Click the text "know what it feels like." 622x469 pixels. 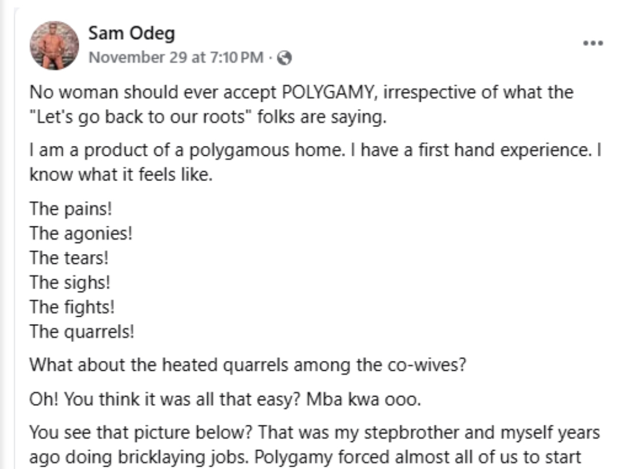(x=121, y=175)
